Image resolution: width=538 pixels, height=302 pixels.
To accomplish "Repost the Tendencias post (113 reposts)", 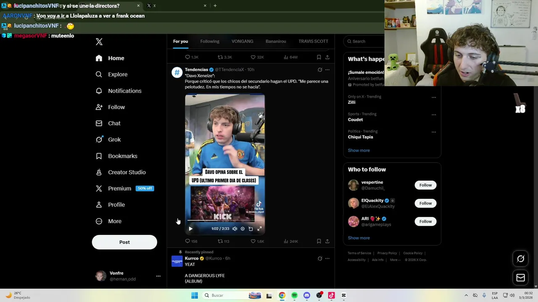I will click(223, 241).
